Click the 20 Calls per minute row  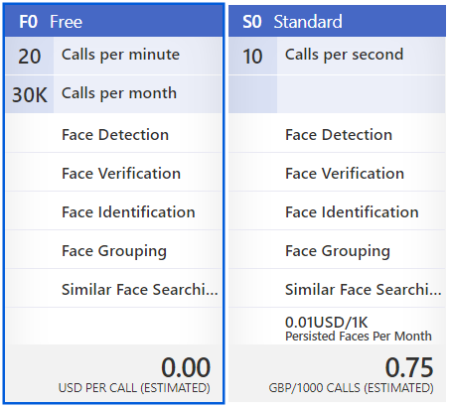click(113, 56)
